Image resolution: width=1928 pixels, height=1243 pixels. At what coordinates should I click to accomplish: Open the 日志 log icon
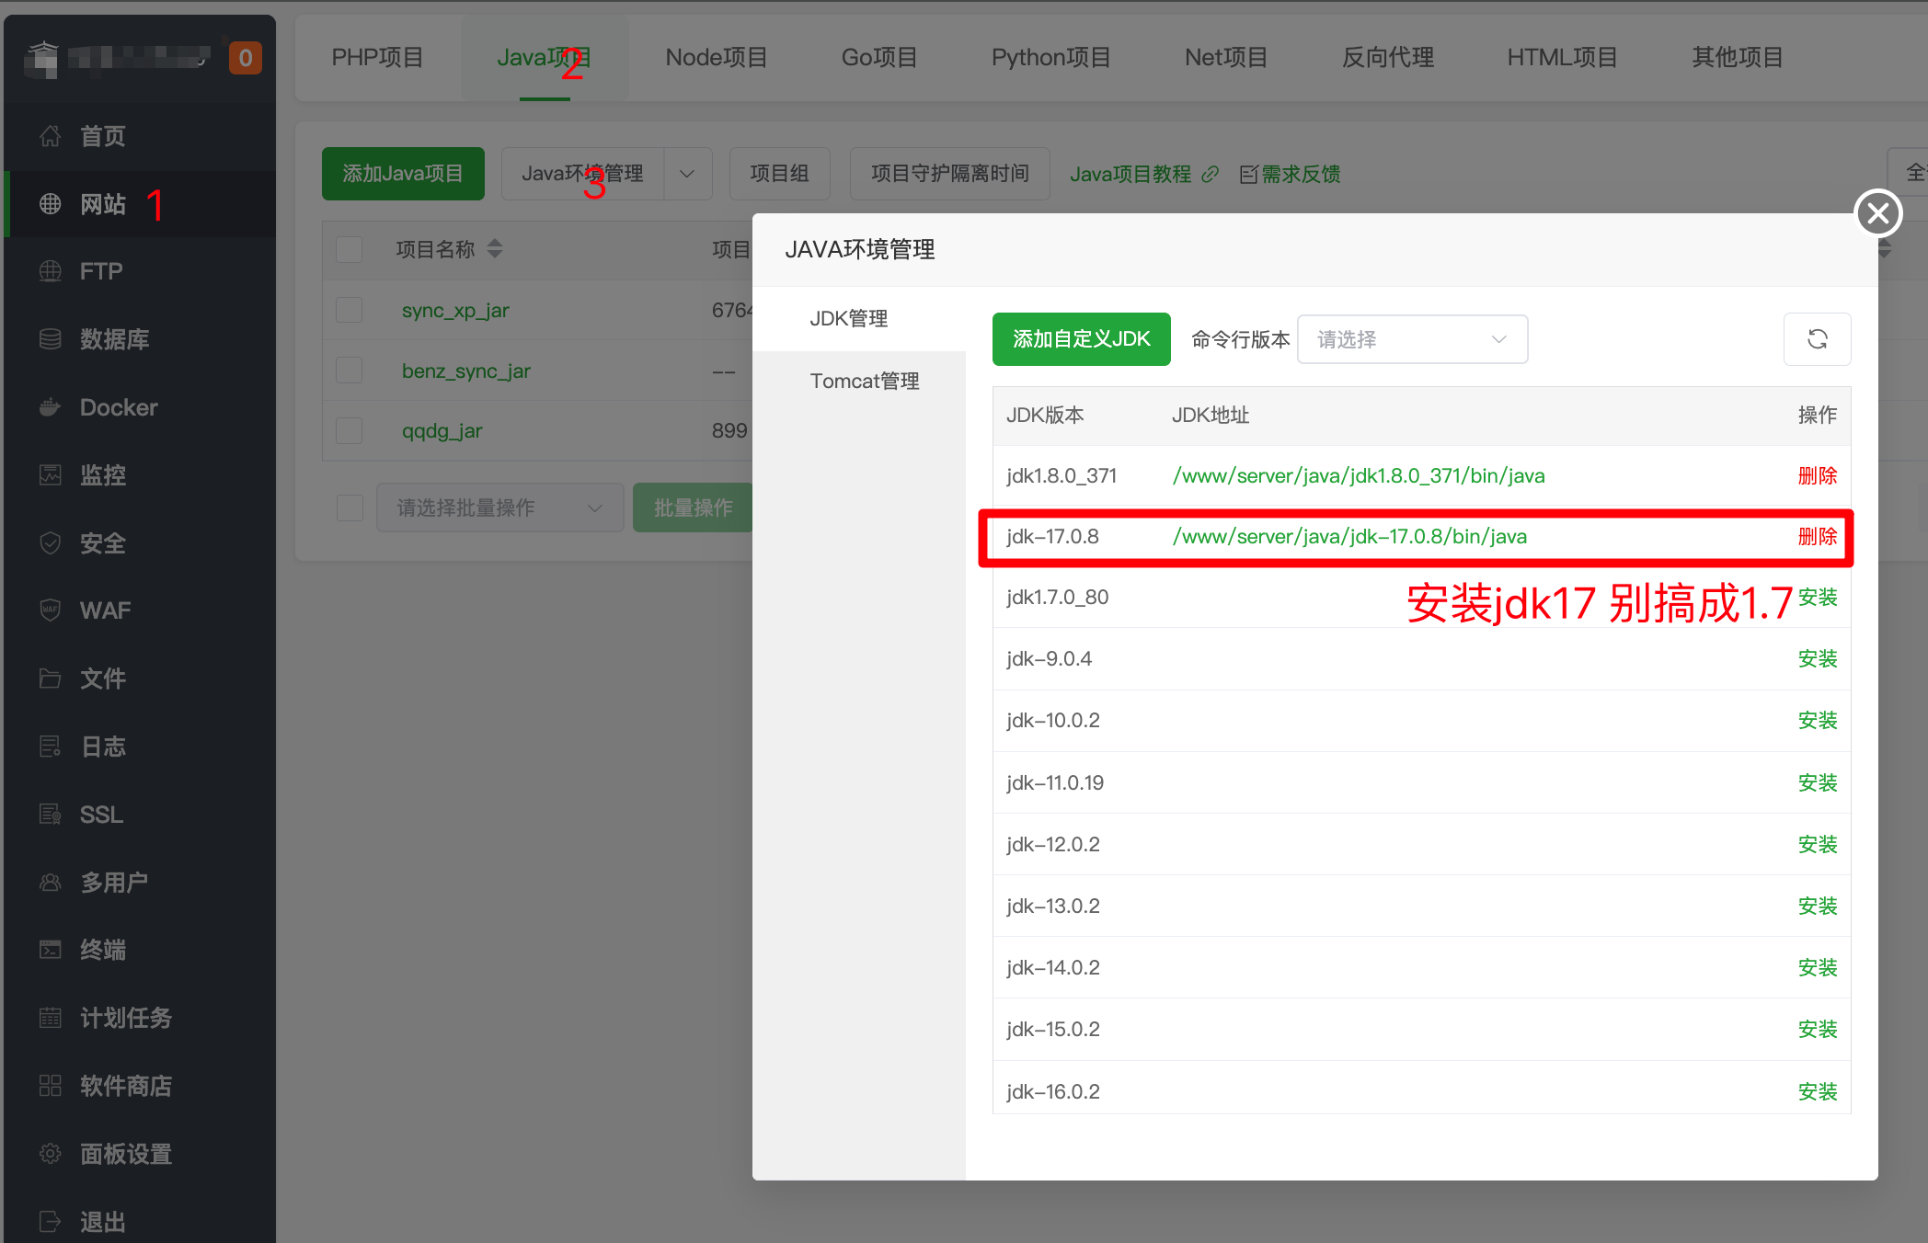51,747
